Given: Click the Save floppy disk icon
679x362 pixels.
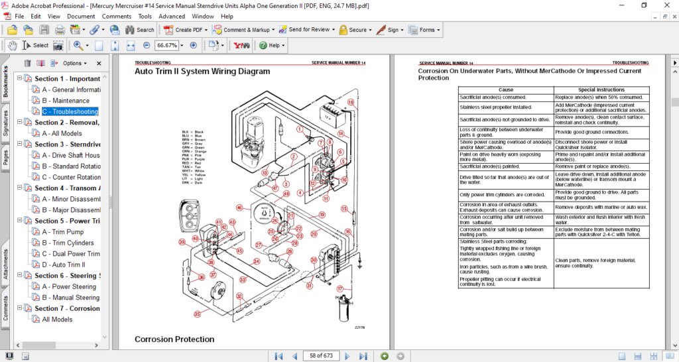Looking at the screenshot, I should click(x=44, y=30).
